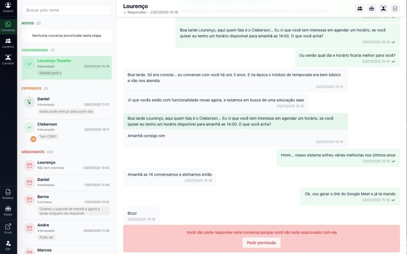Screen dimensions: 407x254
Task: Click the Pedir permissão button
Action: [x=261, y=243]
